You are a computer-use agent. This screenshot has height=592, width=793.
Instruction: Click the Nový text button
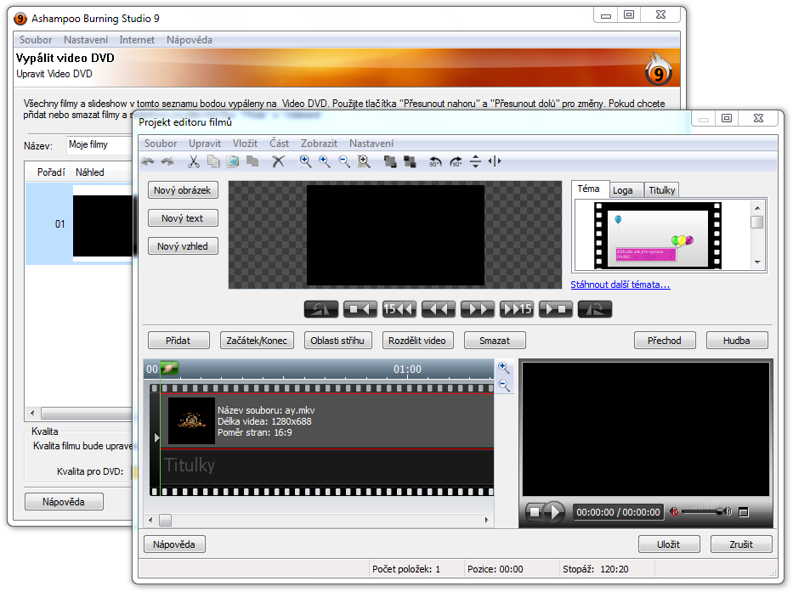pyautogui.click(x=183, y=218)
